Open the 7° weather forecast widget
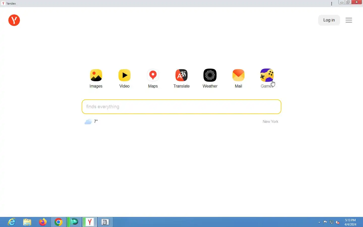 (91, 122)
